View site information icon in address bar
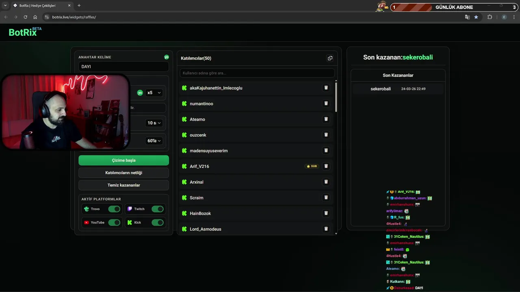Screen dimensions: 520x292 (47, 17)
